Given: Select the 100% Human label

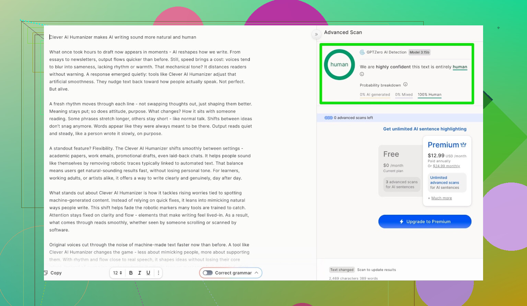Looking at the screenshot, I should (429, 95).
